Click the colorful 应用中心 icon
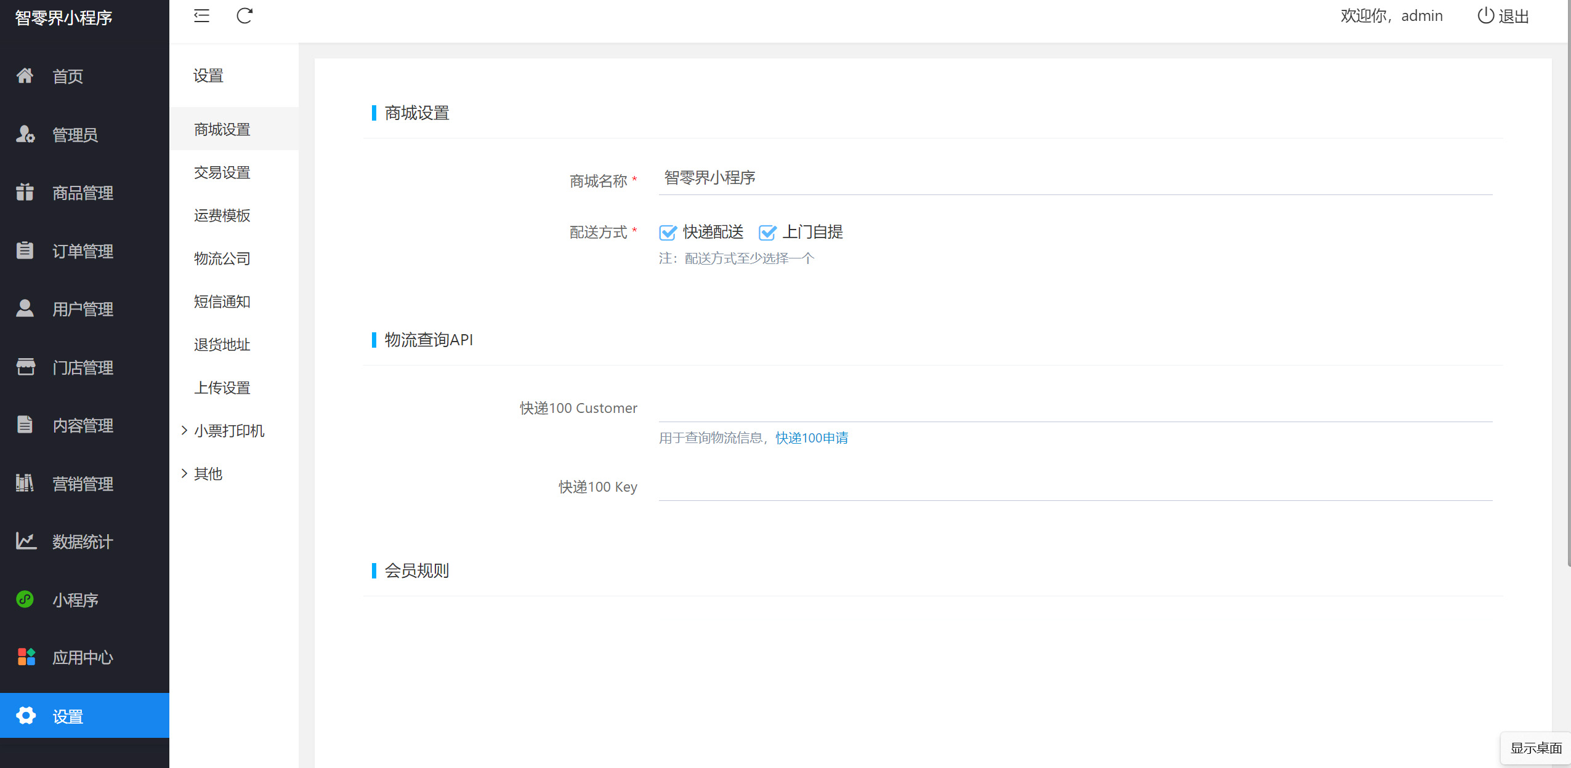This screenshot has width=1571, height=768. pos(26,657)
